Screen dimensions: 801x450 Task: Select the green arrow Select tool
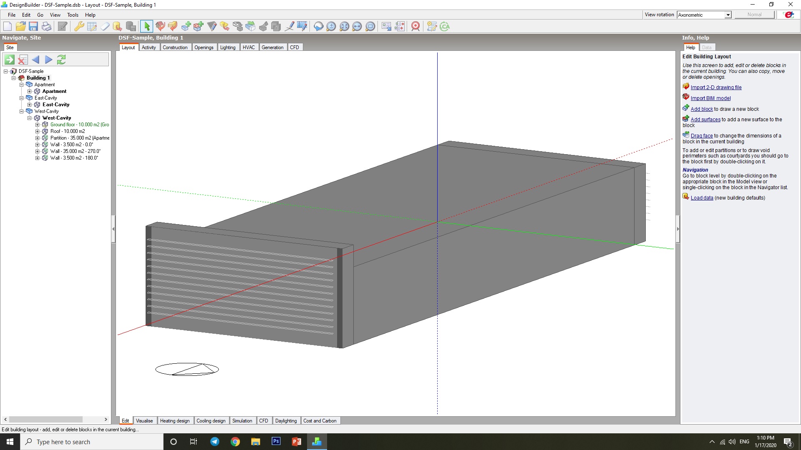tap(146, 26)
